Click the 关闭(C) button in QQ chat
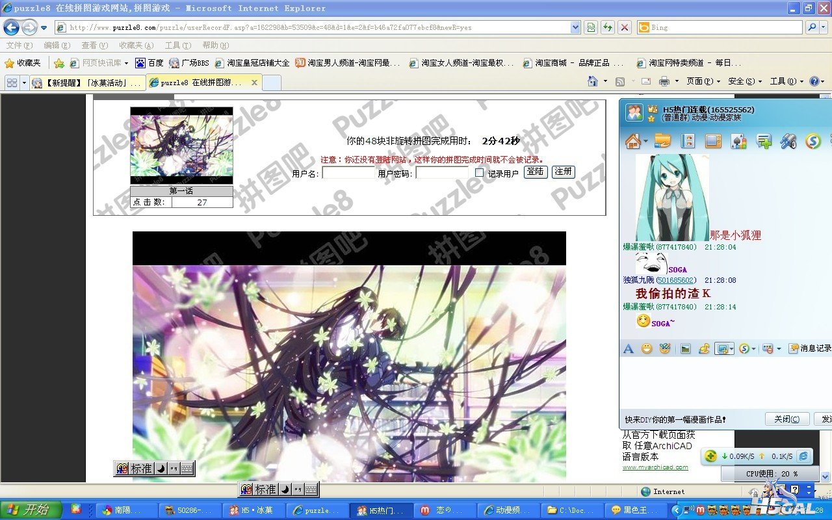The height and width of the screenshot is (520, 832). [x=787, y=419]
